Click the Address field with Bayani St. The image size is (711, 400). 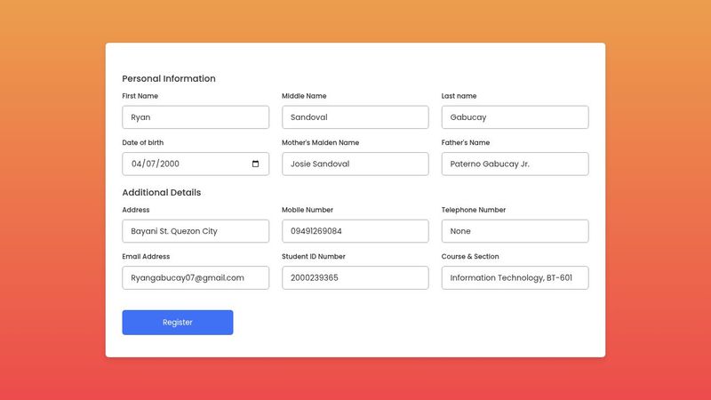click(x=196, y=231)
